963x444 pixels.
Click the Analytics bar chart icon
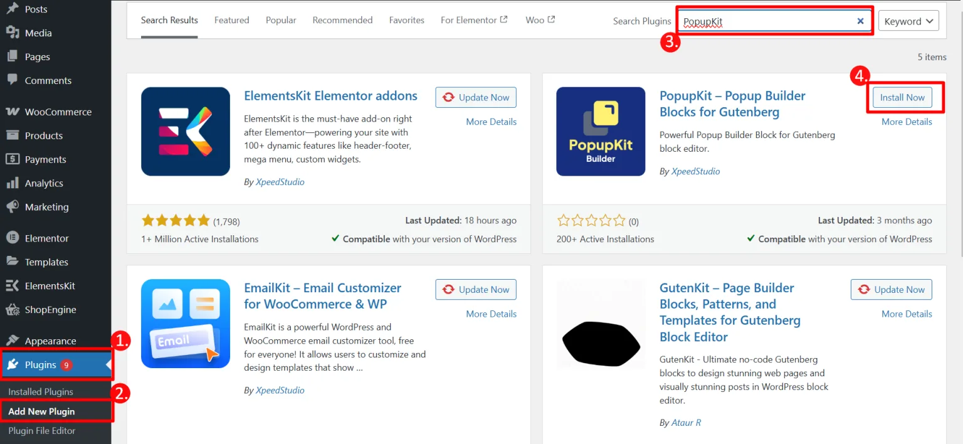click(x=12, y=183)
